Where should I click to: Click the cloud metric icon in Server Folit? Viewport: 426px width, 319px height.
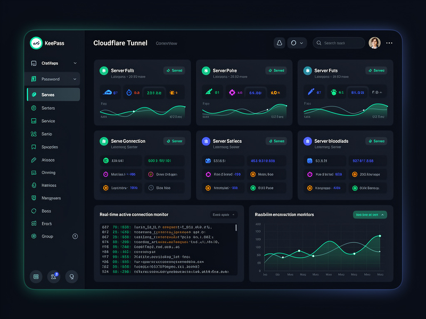click(x=108, y=93)
